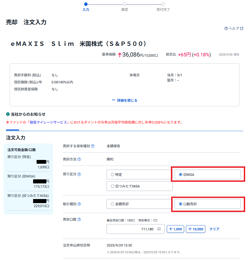Image resolution: width=250 pixels, height=260 pixels.
Task: Click the 売却口数 quantity input field
Action: coord(135,229)
